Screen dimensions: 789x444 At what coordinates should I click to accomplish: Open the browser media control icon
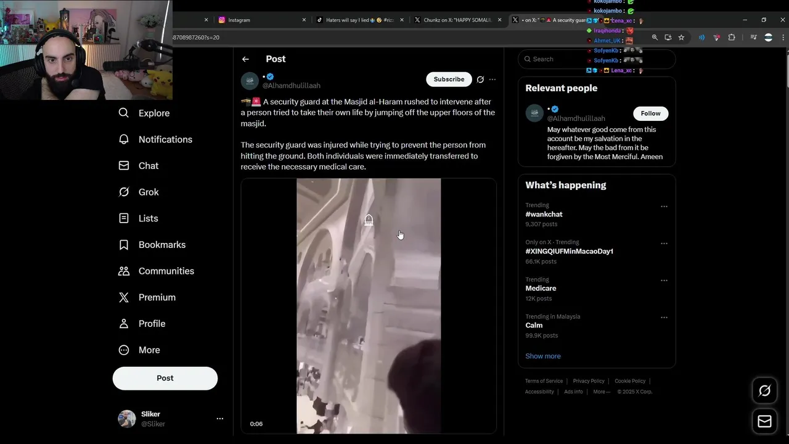(x=753, y=38)
